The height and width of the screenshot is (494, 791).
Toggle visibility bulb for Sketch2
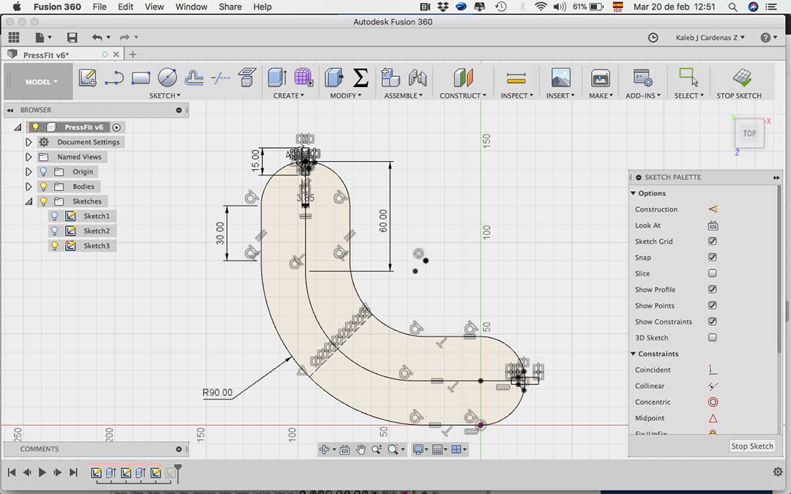coord(54,231)
